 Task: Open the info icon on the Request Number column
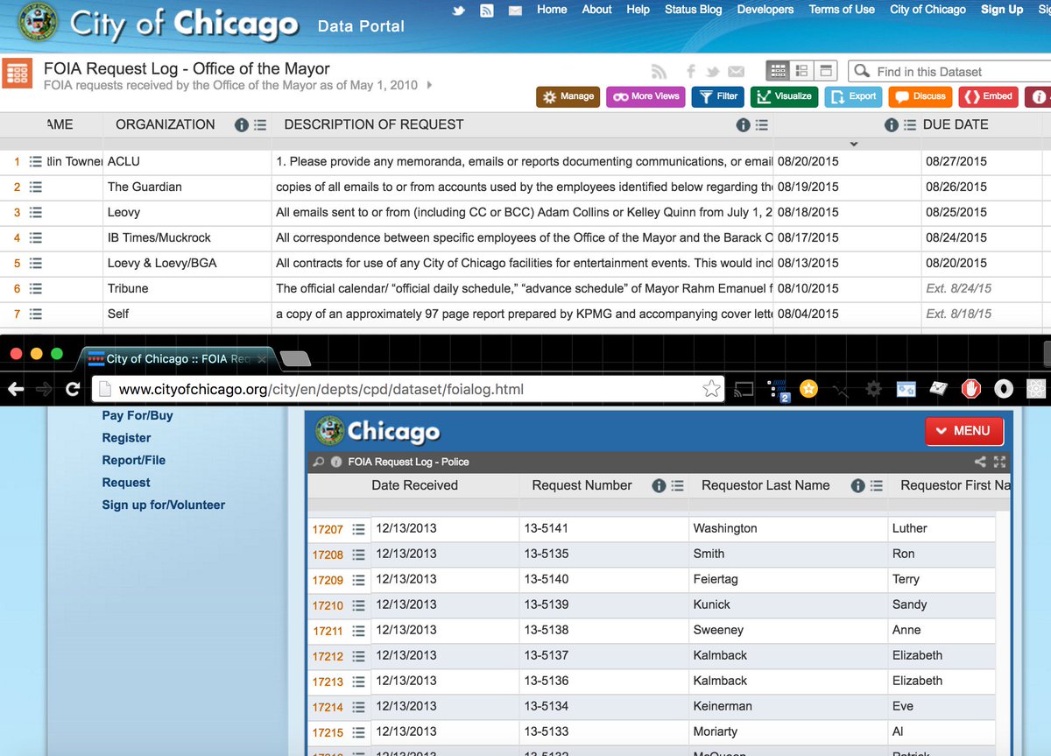[659, 485]
